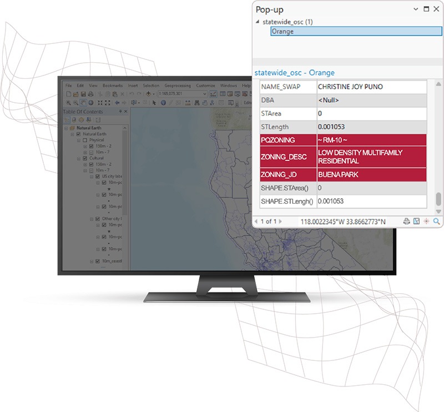Check the Physical layer checkbox
Viewport: 444px width, 412px height.
85,140
